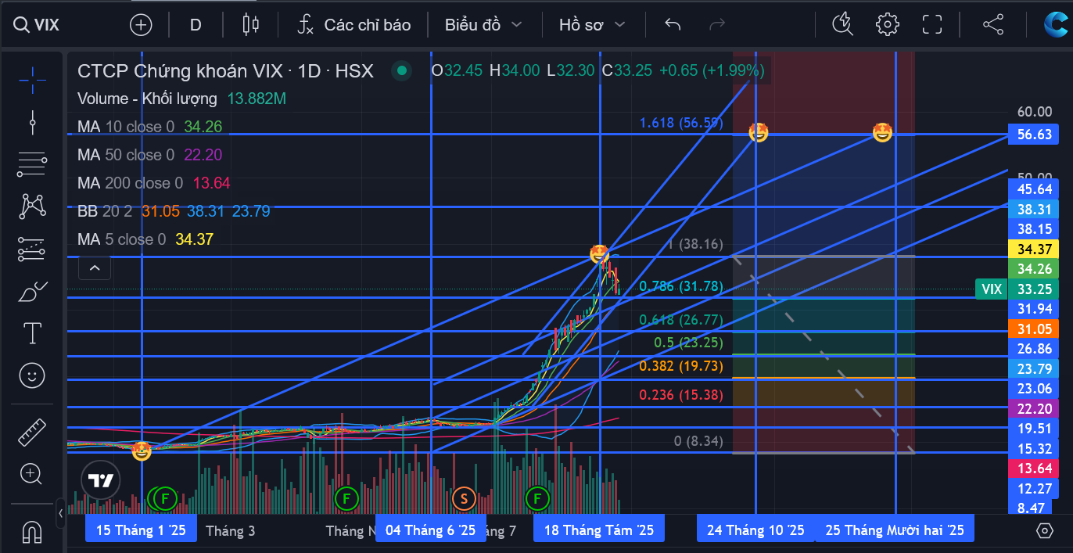Click the VIX 33.25 current price label
The height and width of the screenshot is (553, 1073).
tap(1017, 289)
